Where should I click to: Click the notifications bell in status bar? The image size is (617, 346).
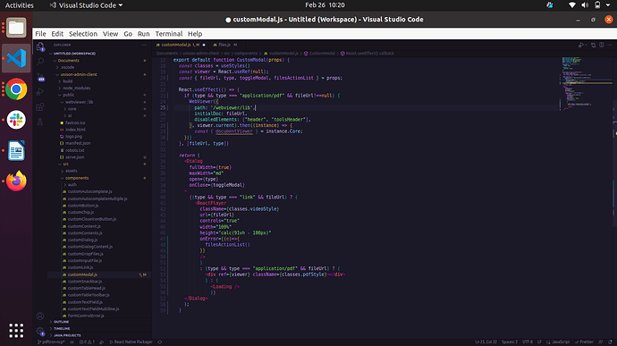click(610, 342)
